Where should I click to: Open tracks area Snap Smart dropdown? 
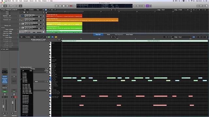pyautogui.click(x=167, y=10)
